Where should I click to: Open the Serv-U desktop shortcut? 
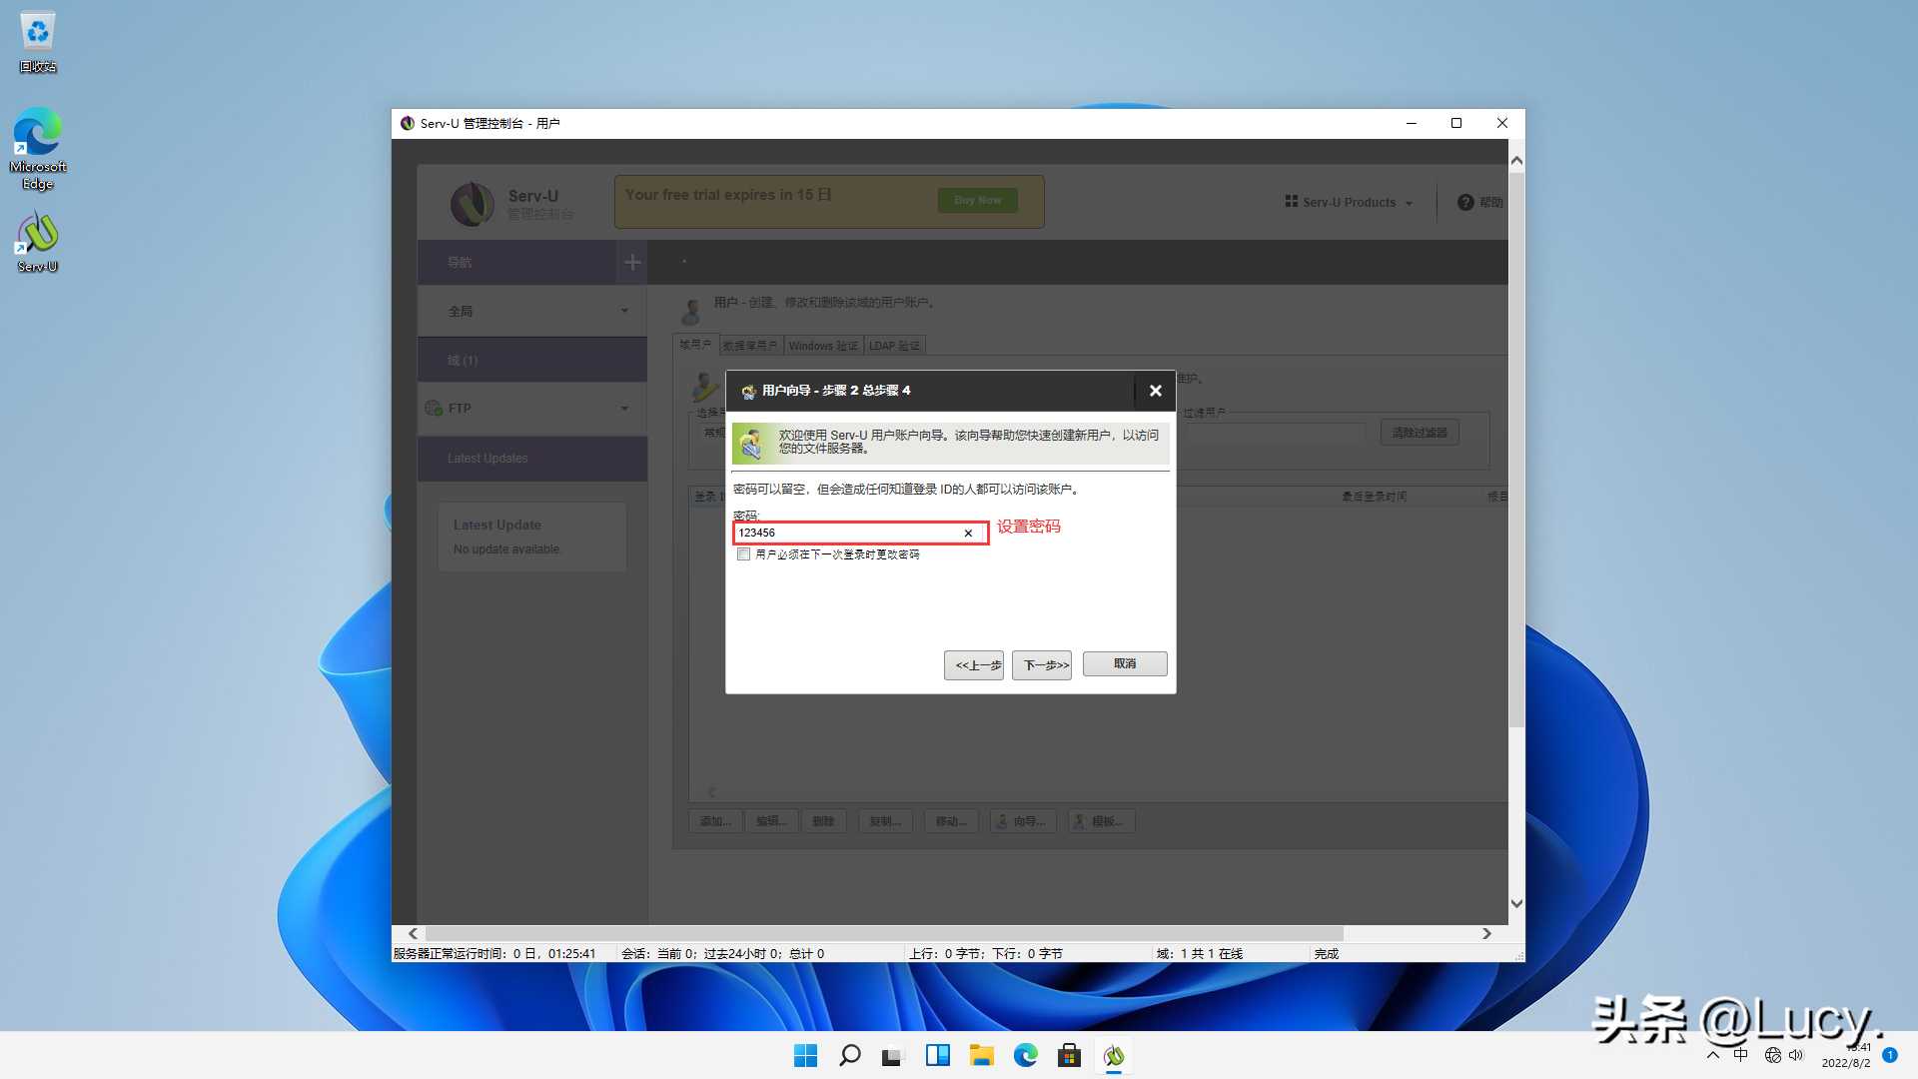[38, 241]
